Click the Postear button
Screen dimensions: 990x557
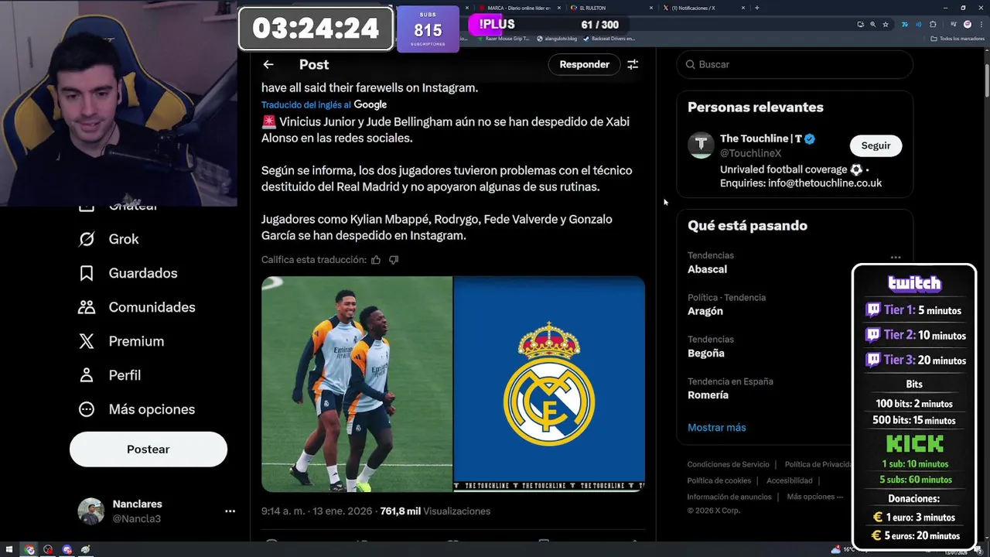click(x=148, y=449)
